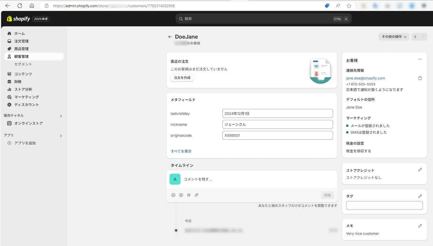Viewport: 433px width, 246px height.
Task: Click the ディスカウント badge icon
Action: [x=9, y=105]
